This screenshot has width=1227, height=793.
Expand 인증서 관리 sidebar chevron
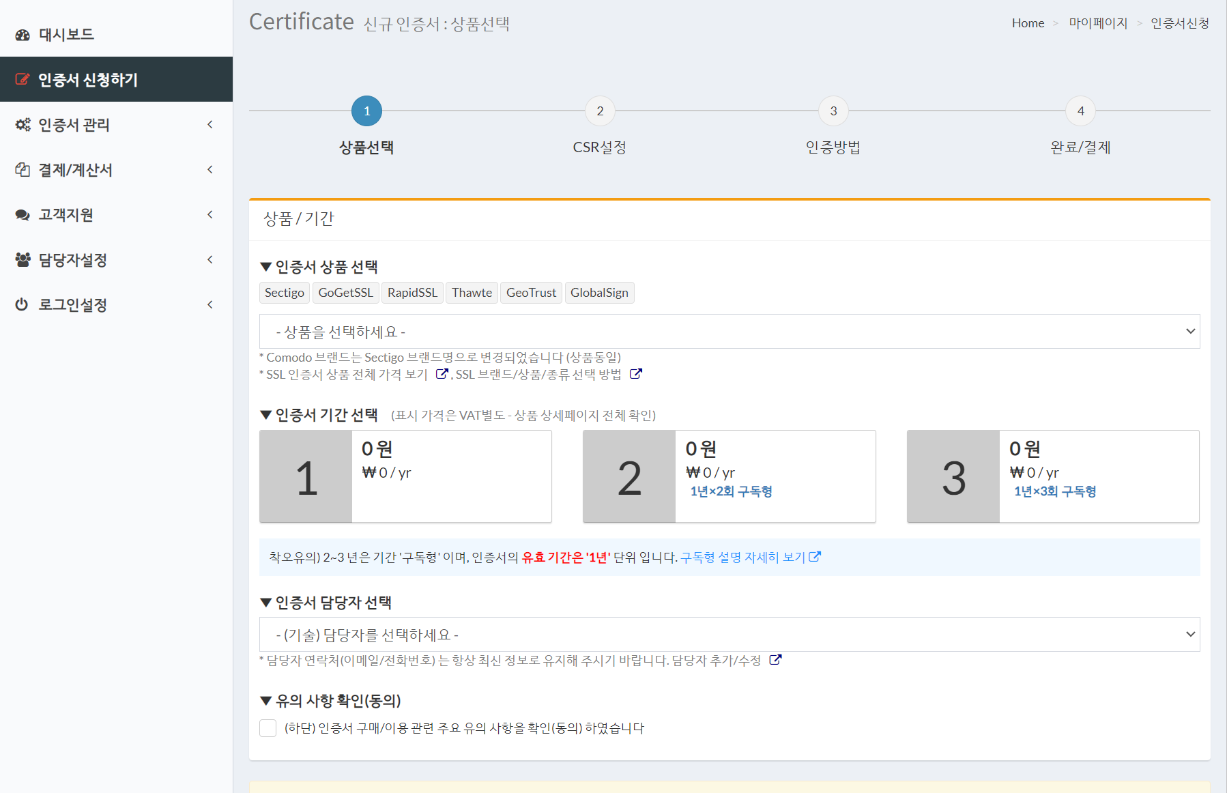[x=210, y=124]
